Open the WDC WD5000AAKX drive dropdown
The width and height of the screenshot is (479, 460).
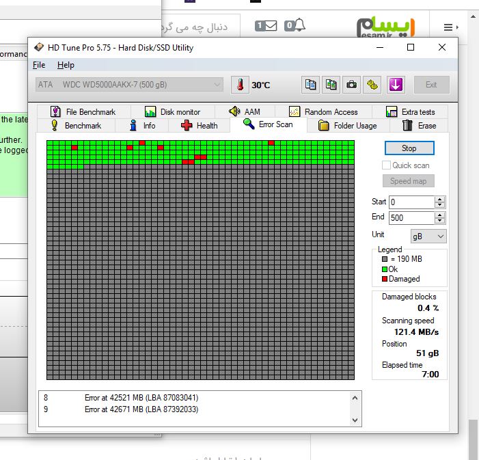[129, 85]
